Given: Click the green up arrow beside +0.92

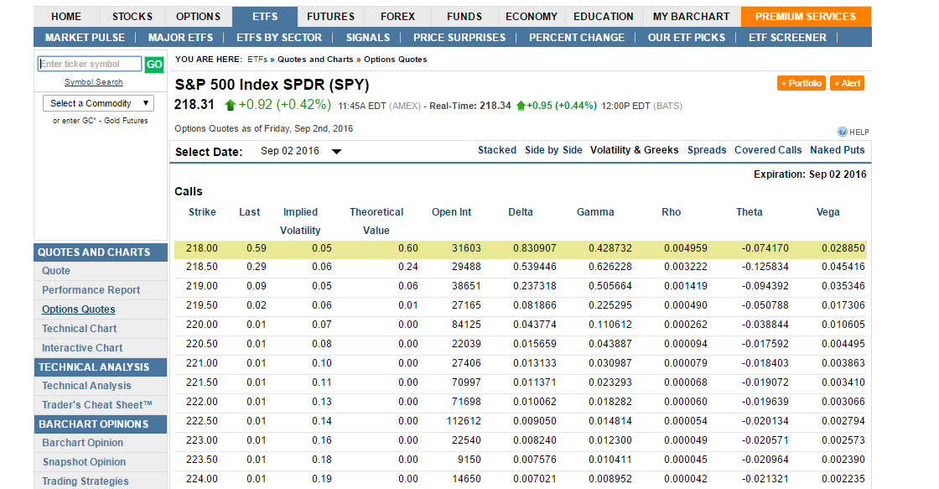Looking at the screenshot, I should [230, 106].
